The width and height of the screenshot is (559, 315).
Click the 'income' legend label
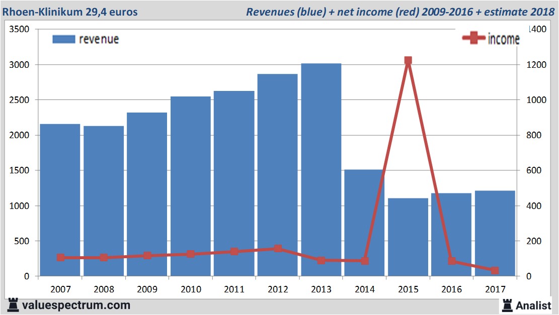coord(503,39)
